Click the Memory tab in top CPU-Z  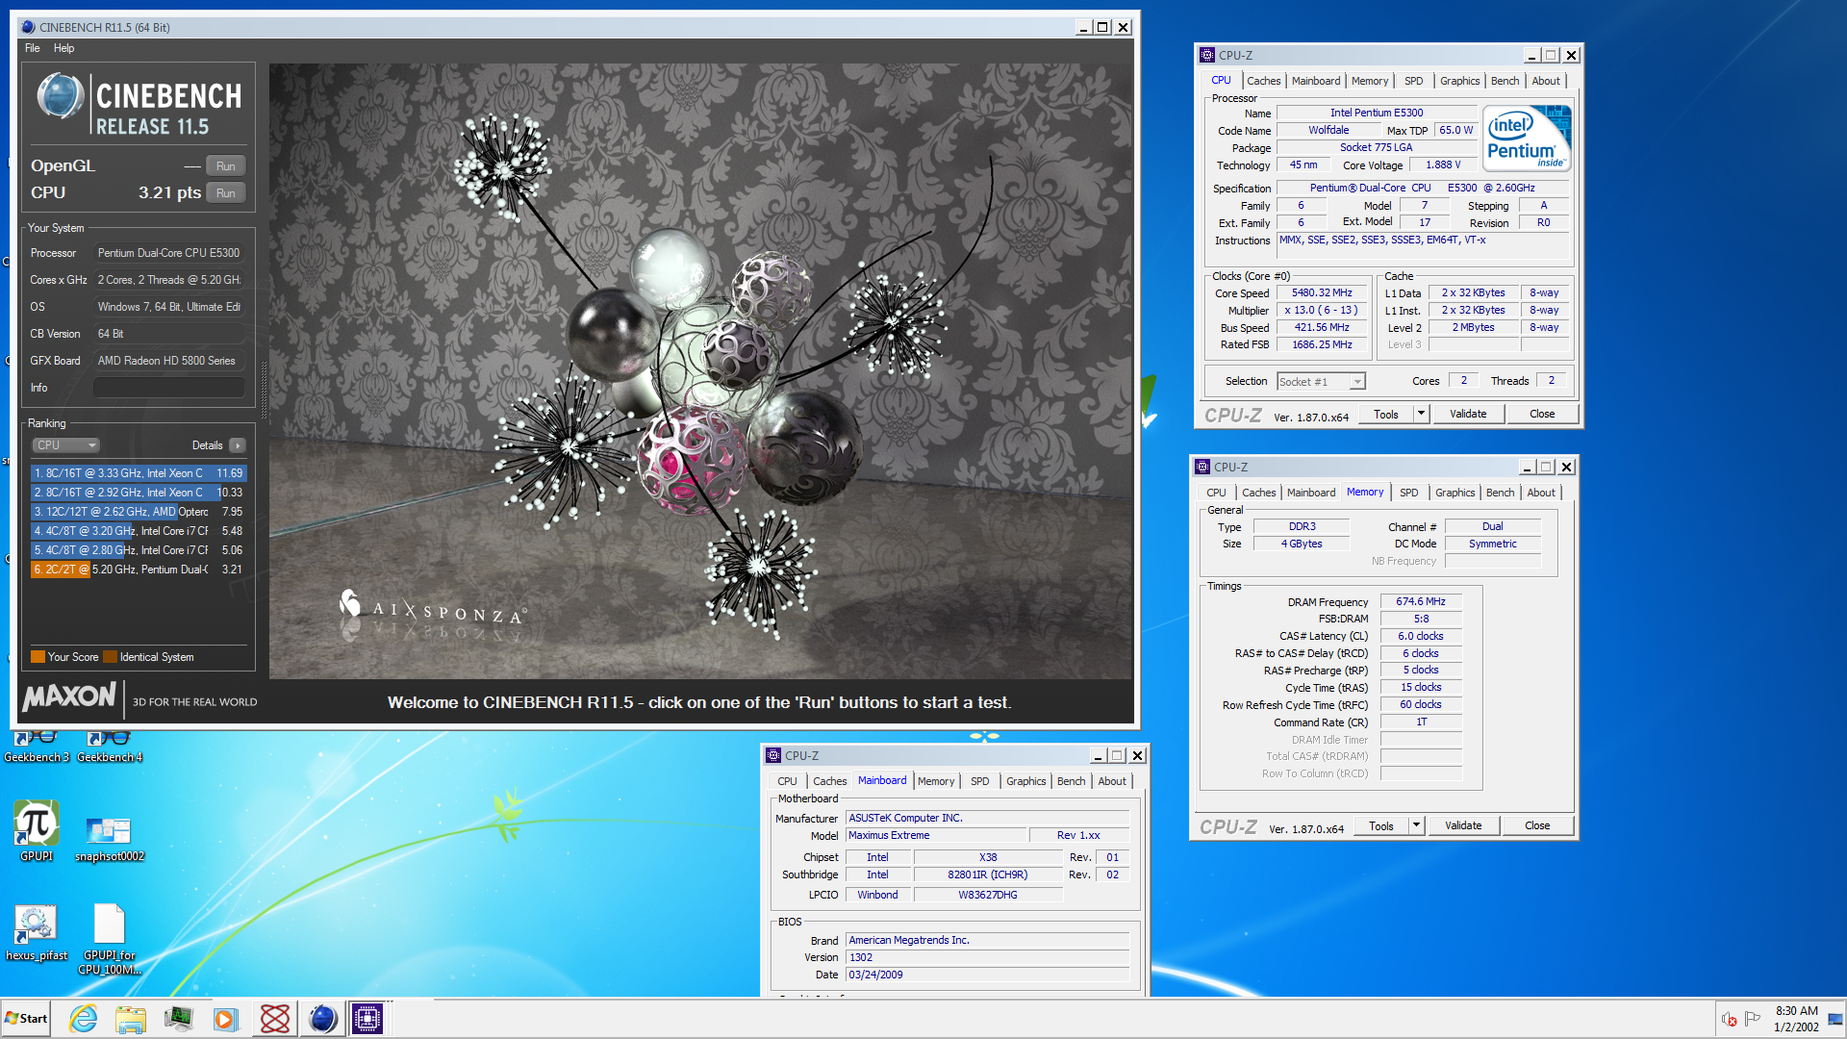[x=1369, y=81]
